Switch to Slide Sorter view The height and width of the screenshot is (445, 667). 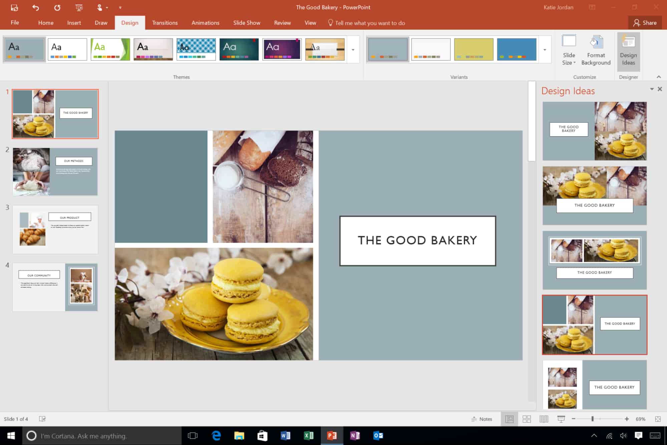click(527, 419)
